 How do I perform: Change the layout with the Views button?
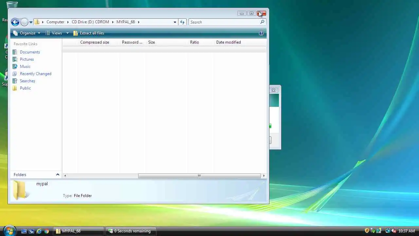click(54, 33)
